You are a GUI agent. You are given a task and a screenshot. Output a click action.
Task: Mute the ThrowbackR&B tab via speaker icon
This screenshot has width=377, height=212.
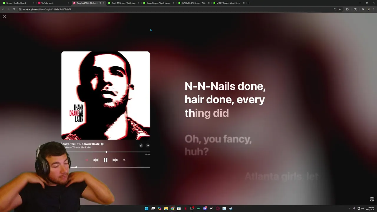[x=100, y=3]
